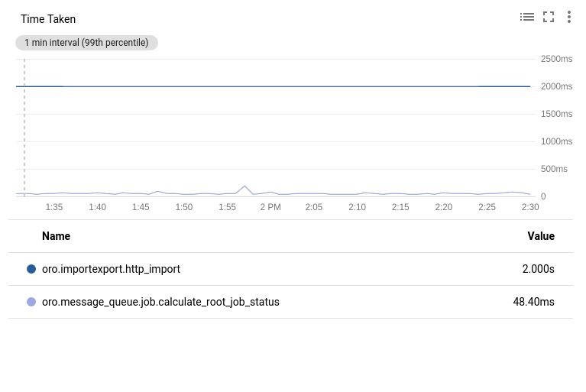Click the dark blue http_import color dot
This screenshot has width=586, height=392.
31,269
